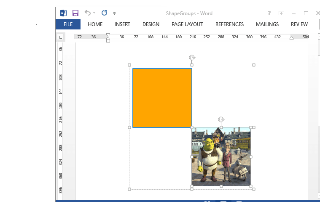Click the group's top-right resize handle
This screenshot has width=328, height=209.
[x=254, y=65]
